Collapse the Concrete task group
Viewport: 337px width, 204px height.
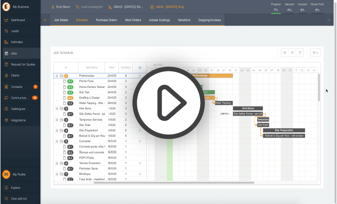pyautogui.click(x=57, y=141)
